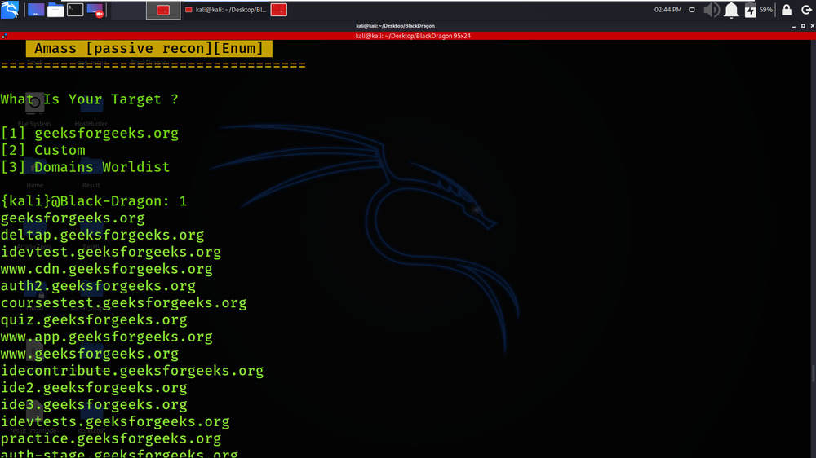Click option [2] Custom
816x458 pixels.
tap(42, 150)
